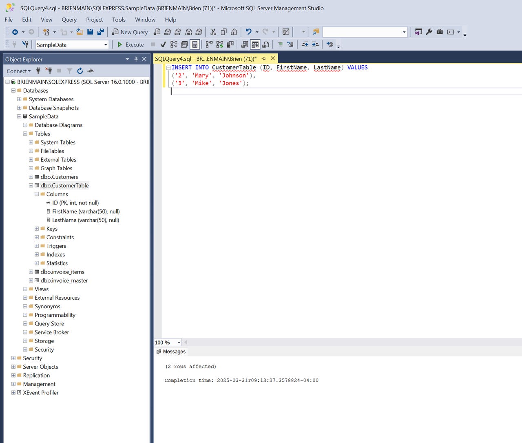Screen dimensions: 522x443
Task: Toggle Results to Grid mode
Action: [255, 45]
